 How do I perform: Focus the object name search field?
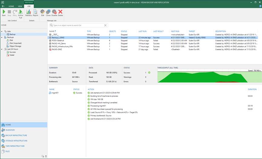(78, 25)
